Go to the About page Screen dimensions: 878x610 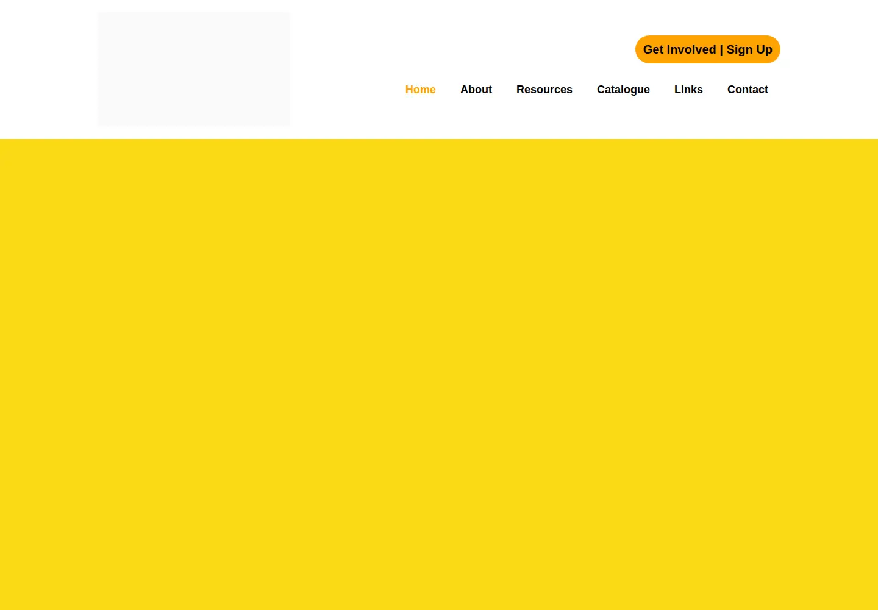coord(476,90)
